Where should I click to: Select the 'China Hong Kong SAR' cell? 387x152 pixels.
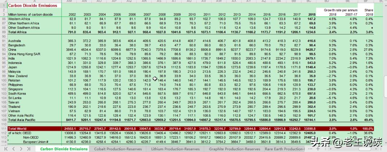(34, 54)
